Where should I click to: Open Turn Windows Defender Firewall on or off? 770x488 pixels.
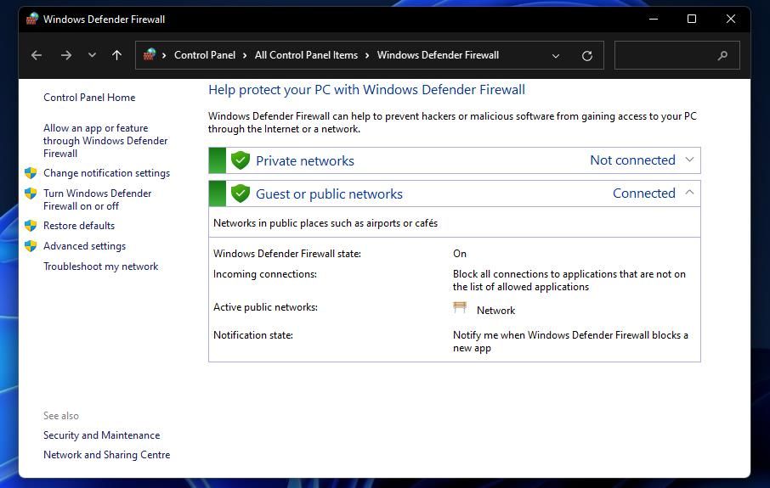click(97, 199)
